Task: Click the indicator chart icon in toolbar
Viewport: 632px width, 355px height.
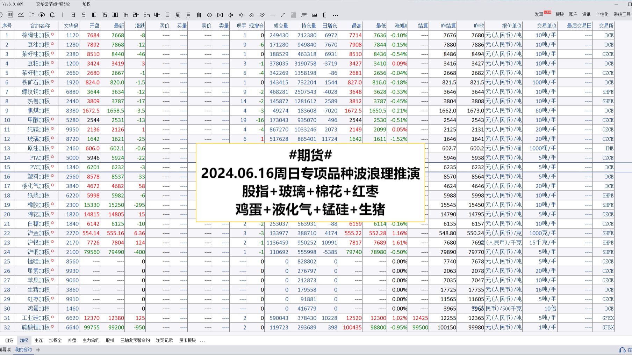Action: pos(304,15)
